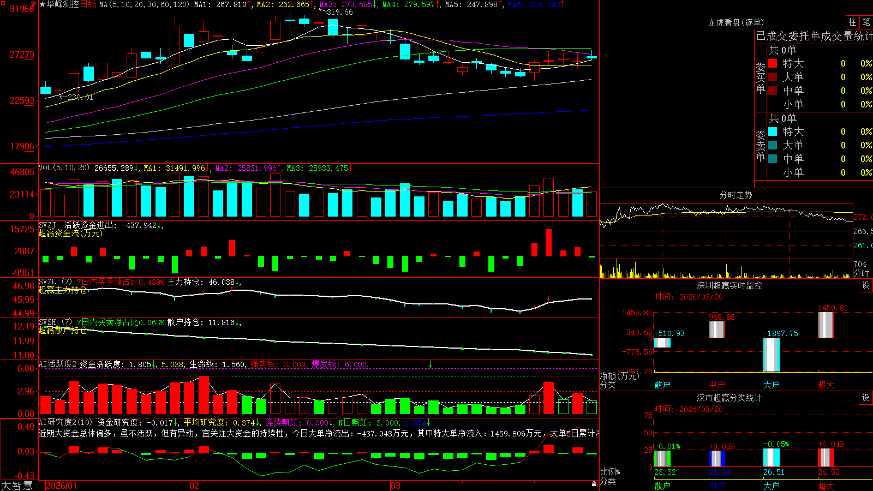The height and width of the screenshot is (491, 873).
Task: Click the MA5: 247.898 value
Action: (471, 4)
